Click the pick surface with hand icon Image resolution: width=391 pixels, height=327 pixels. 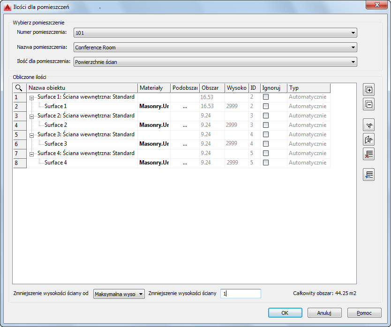tap(368, 140)
